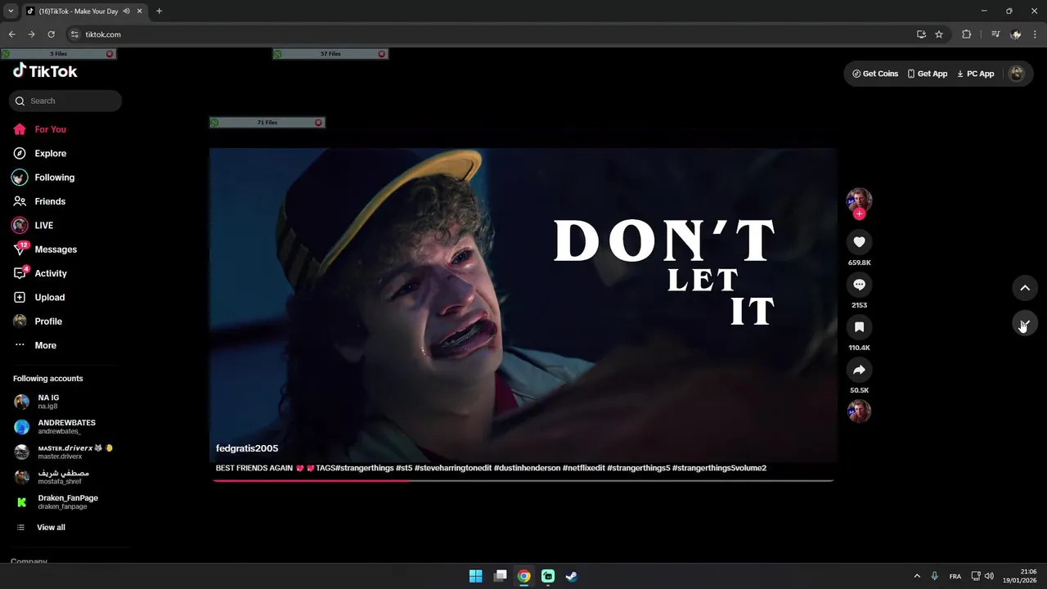Viewport: 1047px width, 589px height.
Task: Open ANDREWBATES following account
Action: coord(65,426)
